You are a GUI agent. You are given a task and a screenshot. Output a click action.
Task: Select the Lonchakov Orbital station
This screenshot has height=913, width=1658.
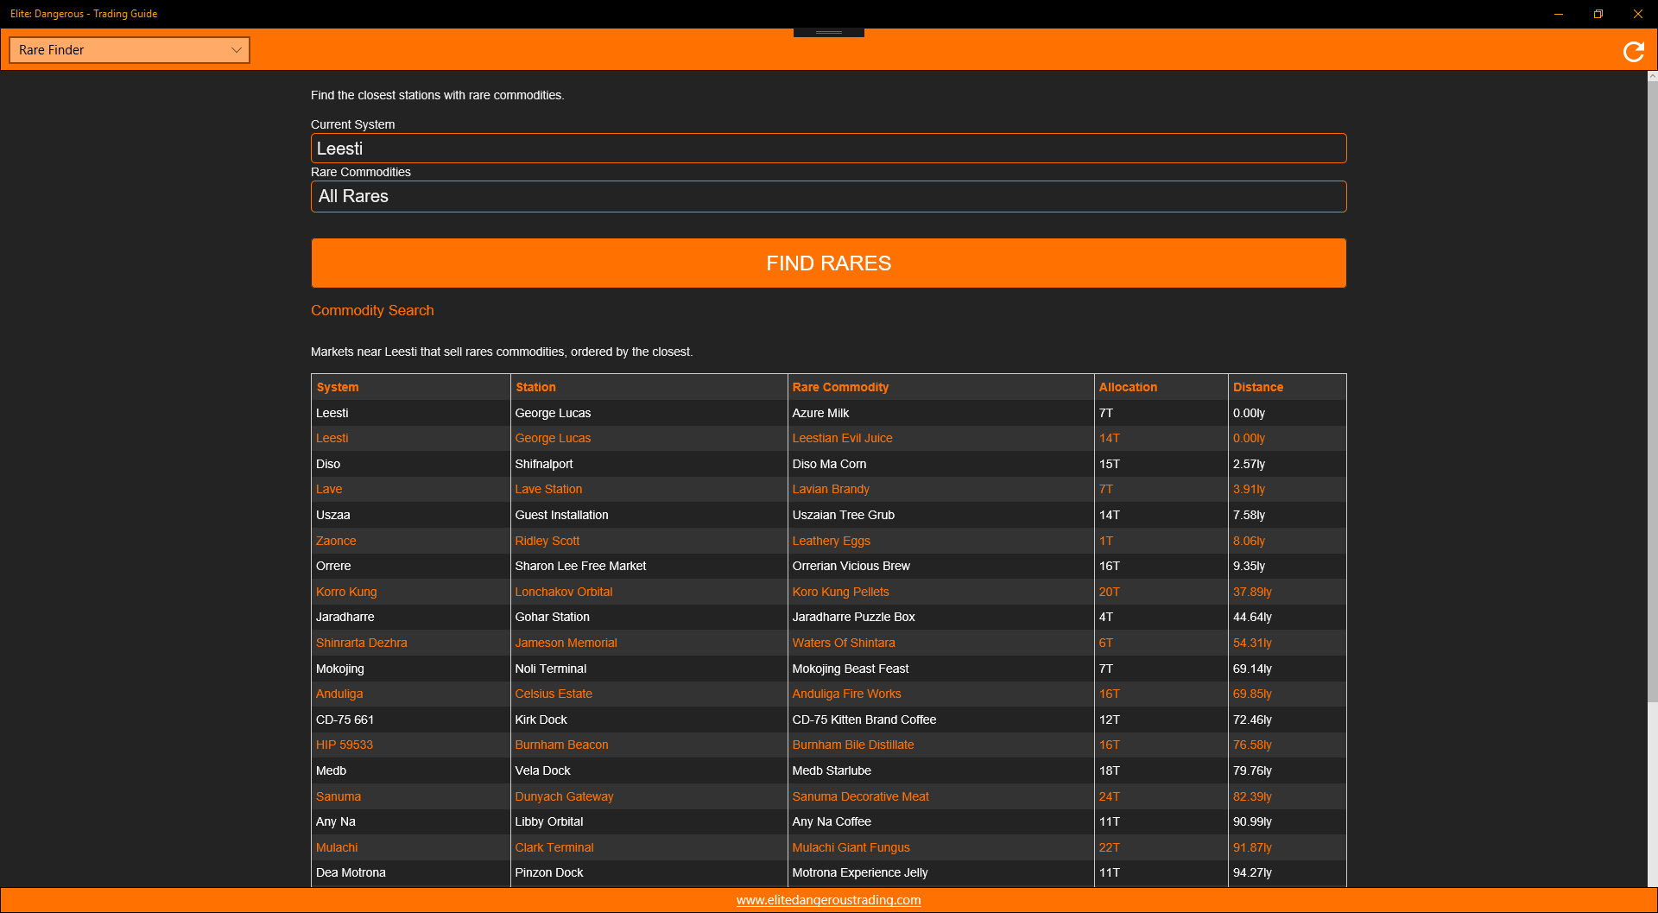(564, 592)
